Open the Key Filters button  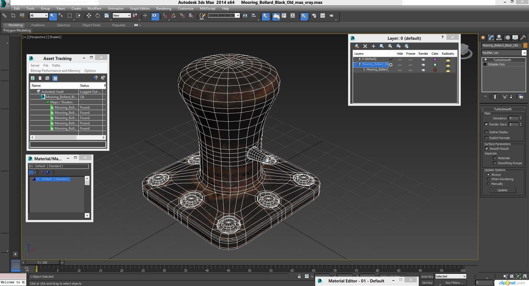pyautogui.click(x=454, y=283)
